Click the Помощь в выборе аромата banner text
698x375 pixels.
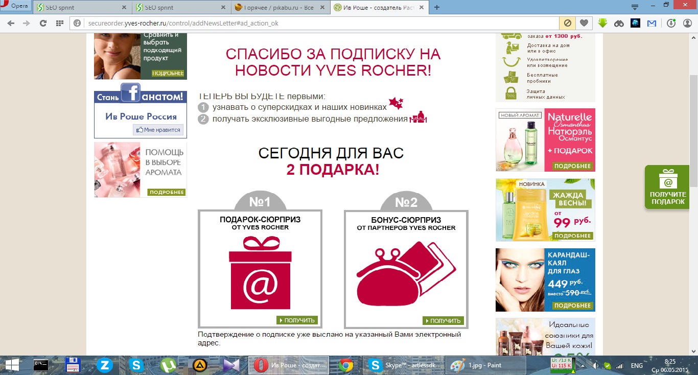click(164, 162)
